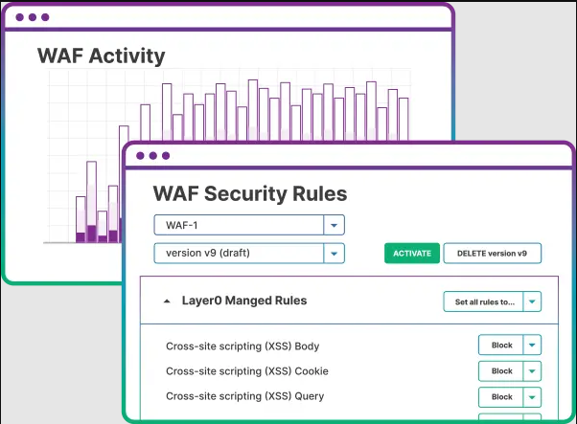Click the 'Set all rules to...' label

[x=484, y=301]
